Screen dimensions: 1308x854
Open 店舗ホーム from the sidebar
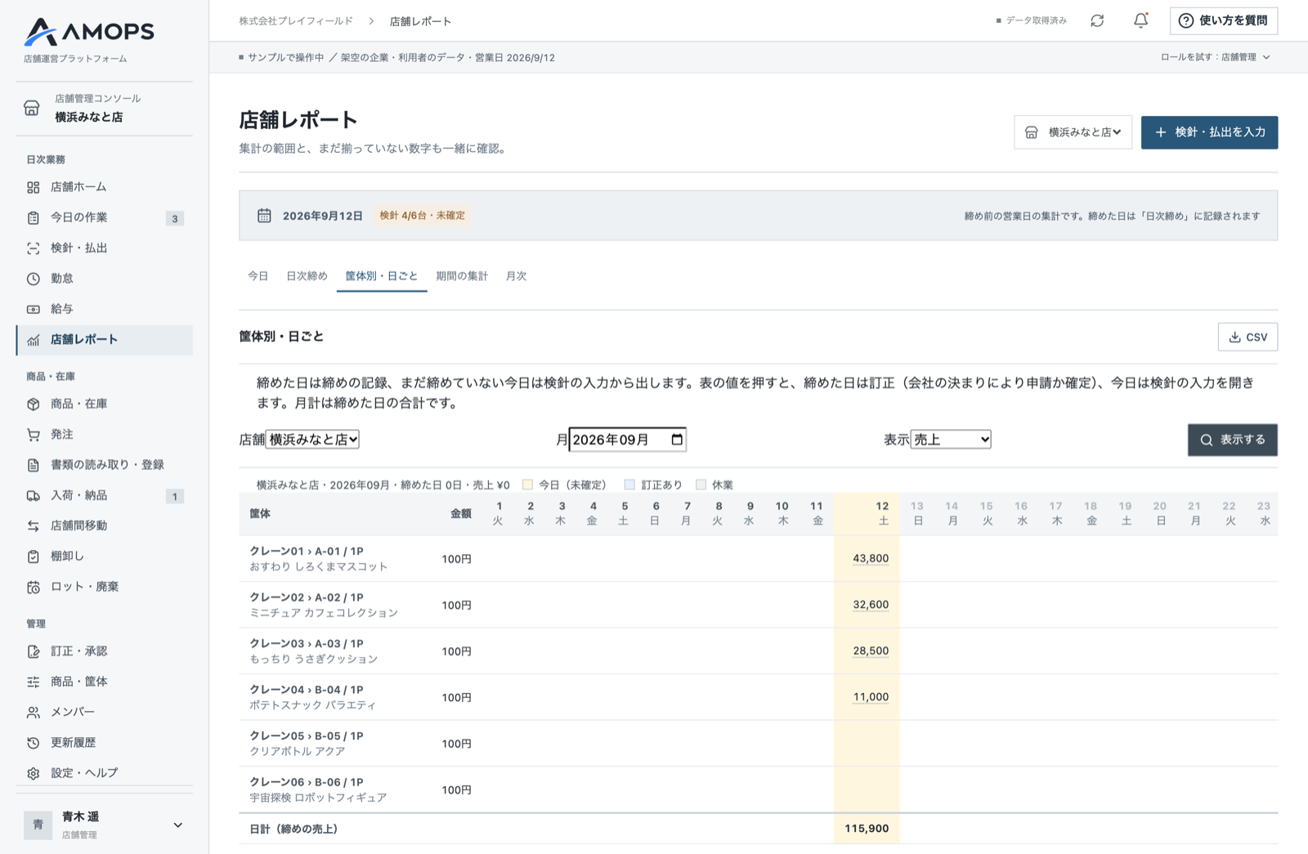[x=105, y=187]
